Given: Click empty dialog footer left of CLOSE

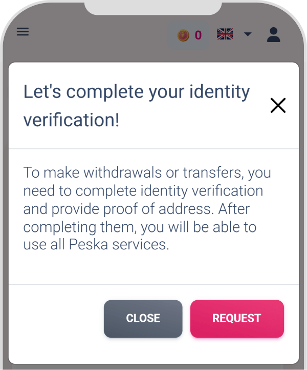Looking at the screenshot, I should coord(56,318).
